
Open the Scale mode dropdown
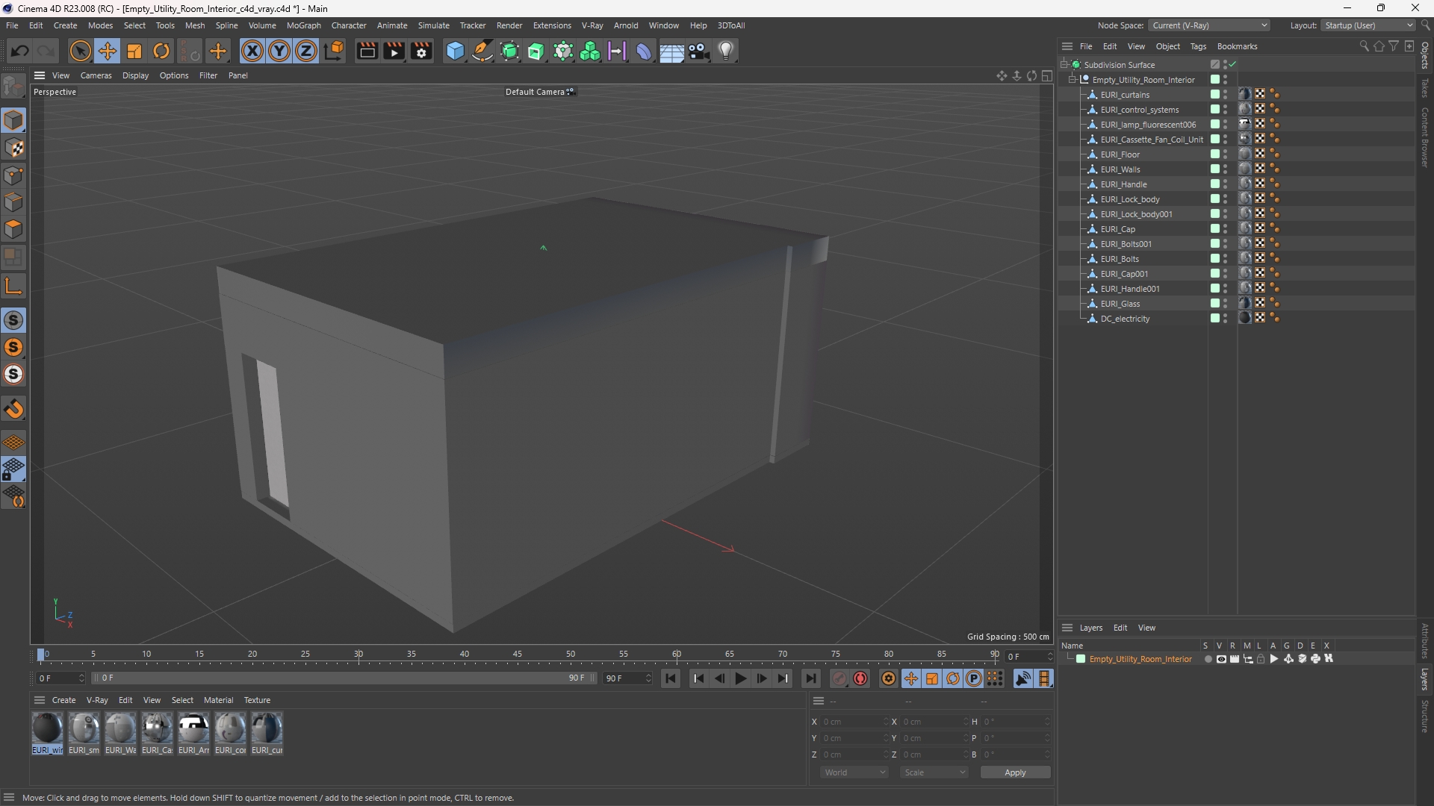pyautogui.click(x=934, y=772)
